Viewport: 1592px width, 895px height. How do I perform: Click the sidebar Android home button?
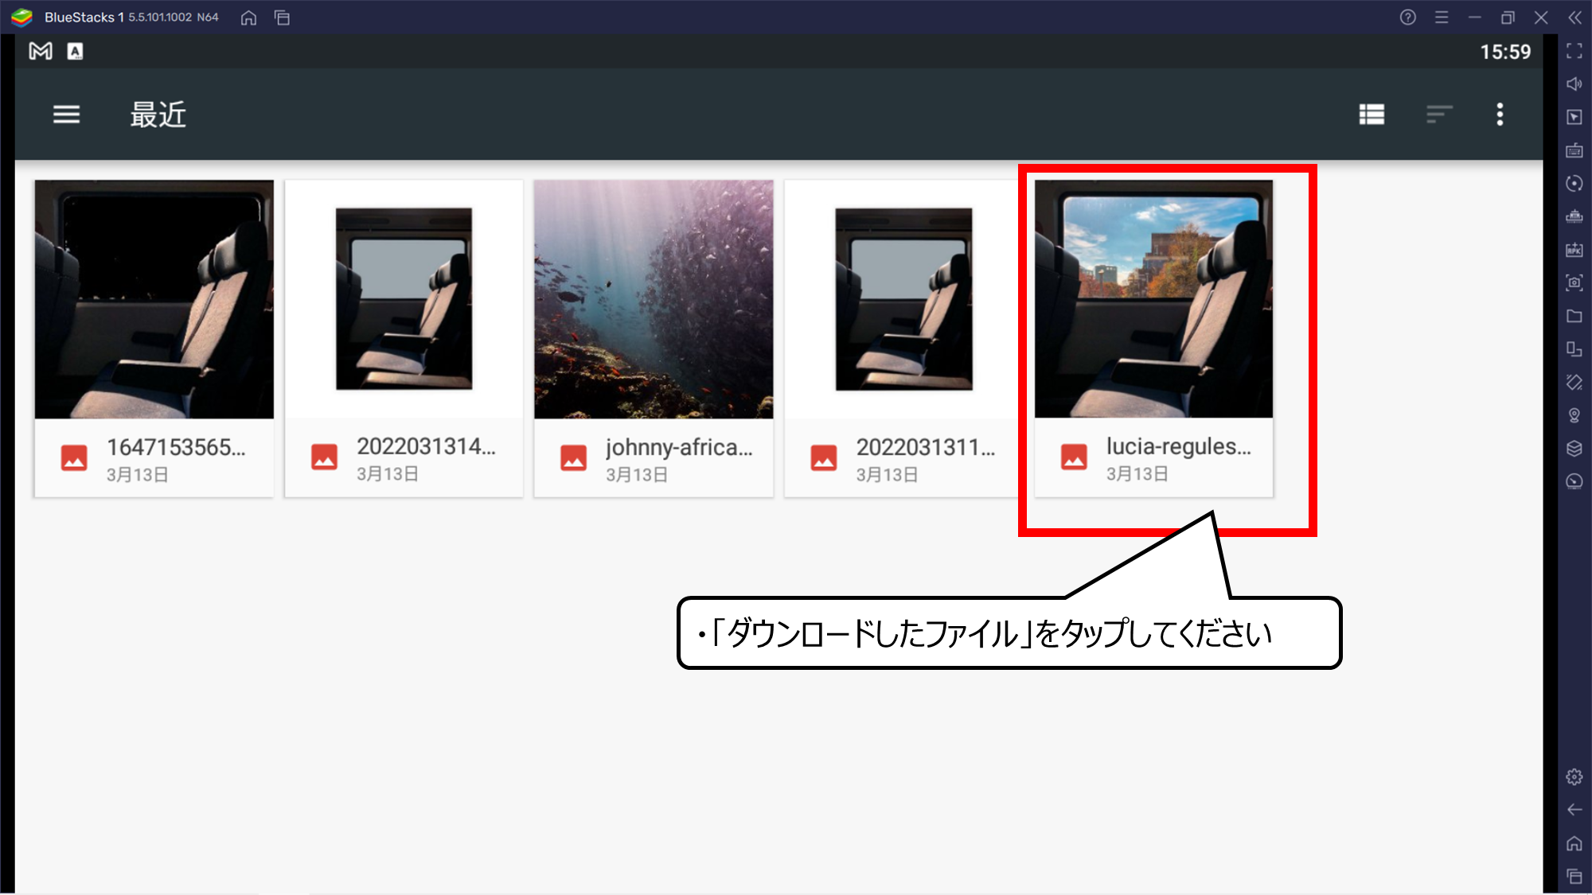coord(1574,843)
